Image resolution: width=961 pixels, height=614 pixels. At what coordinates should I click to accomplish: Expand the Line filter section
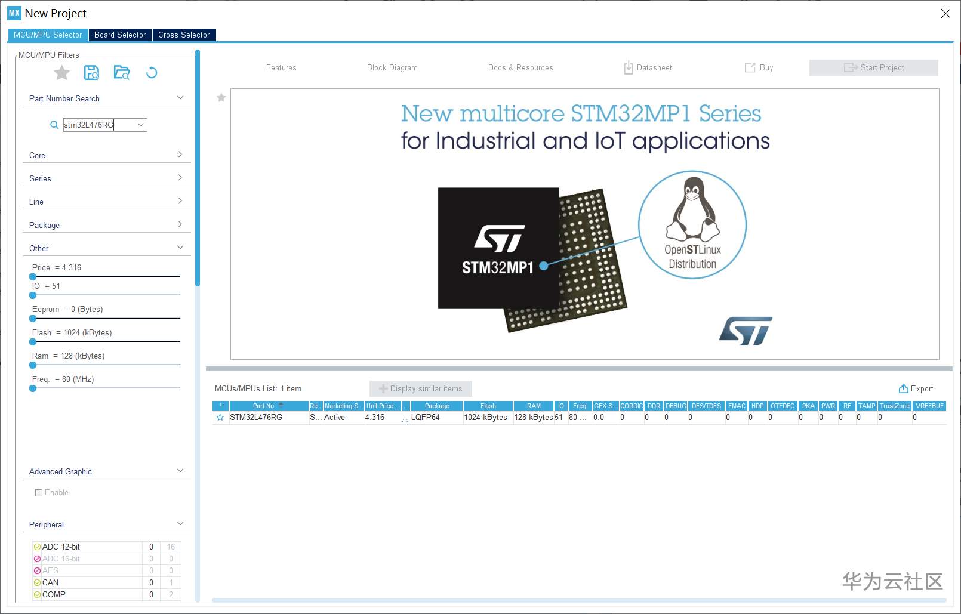pos(180,201)
